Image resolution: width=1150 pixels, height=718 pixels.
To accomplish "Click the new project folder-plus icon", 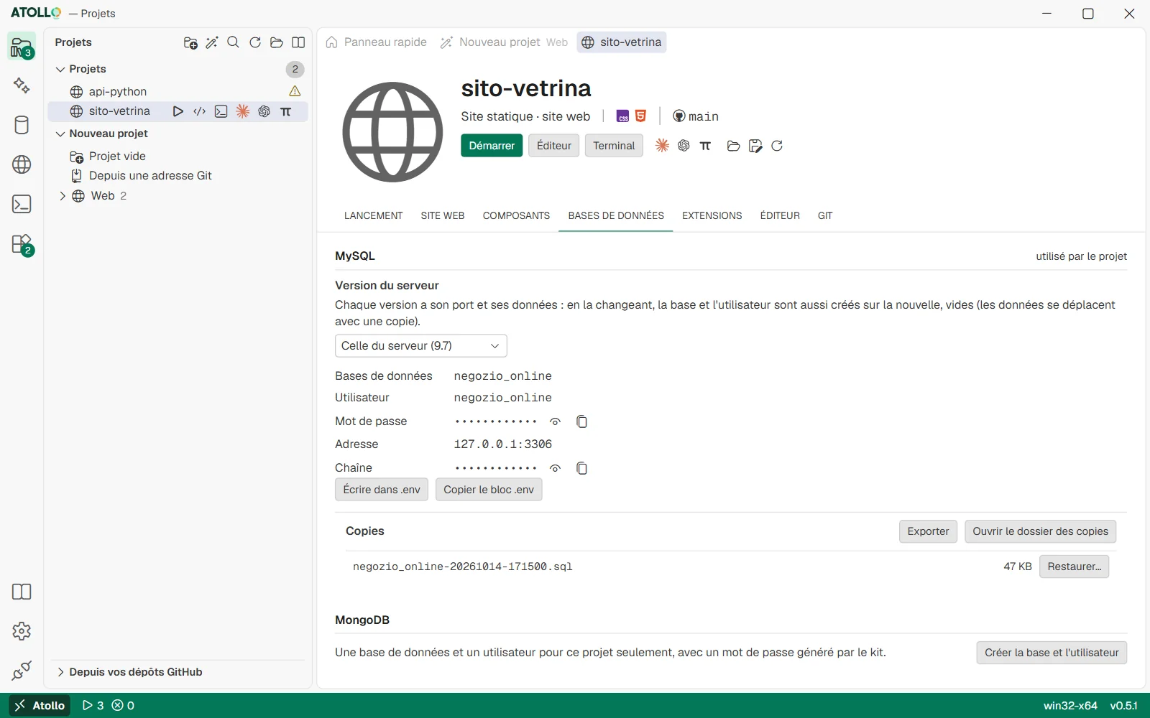I will click(x=190, y=42).
